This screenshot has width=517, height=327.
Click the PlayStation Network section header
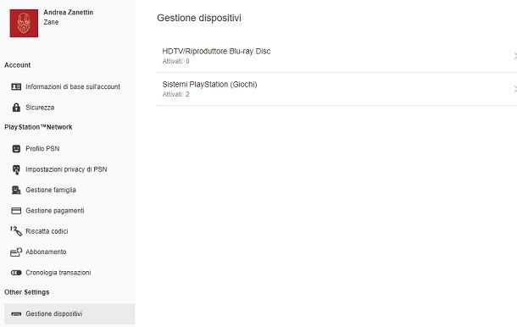pyautogui.click(x=38, y=127)
